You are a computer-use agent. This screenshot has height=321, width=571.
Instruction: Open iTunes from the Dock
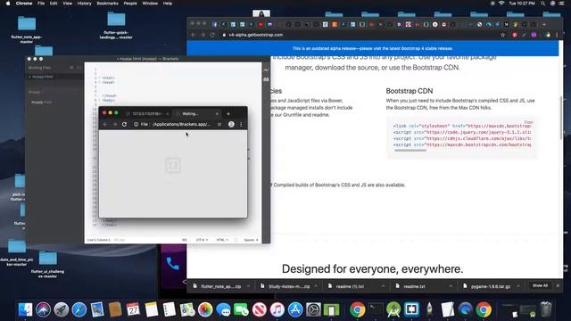277,309
